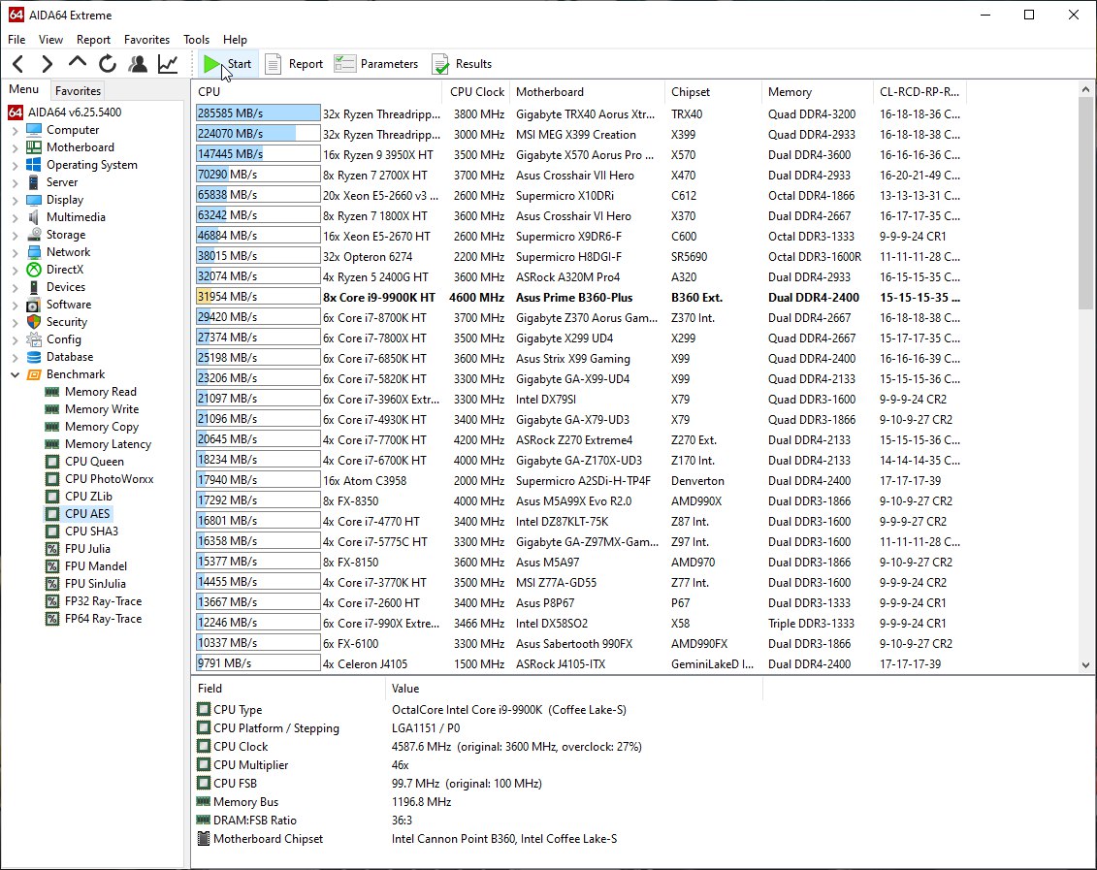Expand the Server tree node
Screen dimensions: 1097x870
tap(16, 182)
